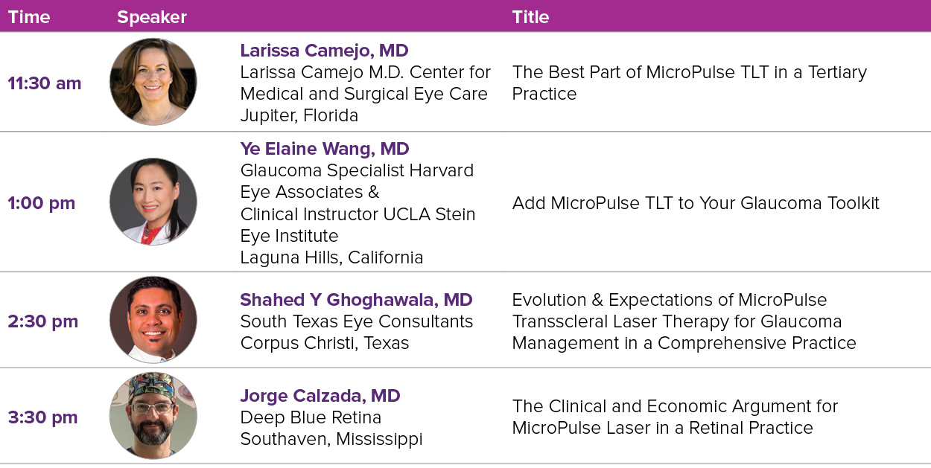931x468 pixels.
Task: Open 'Evolution & Expectations of MicroPulse' talk title
Action: 684,321
